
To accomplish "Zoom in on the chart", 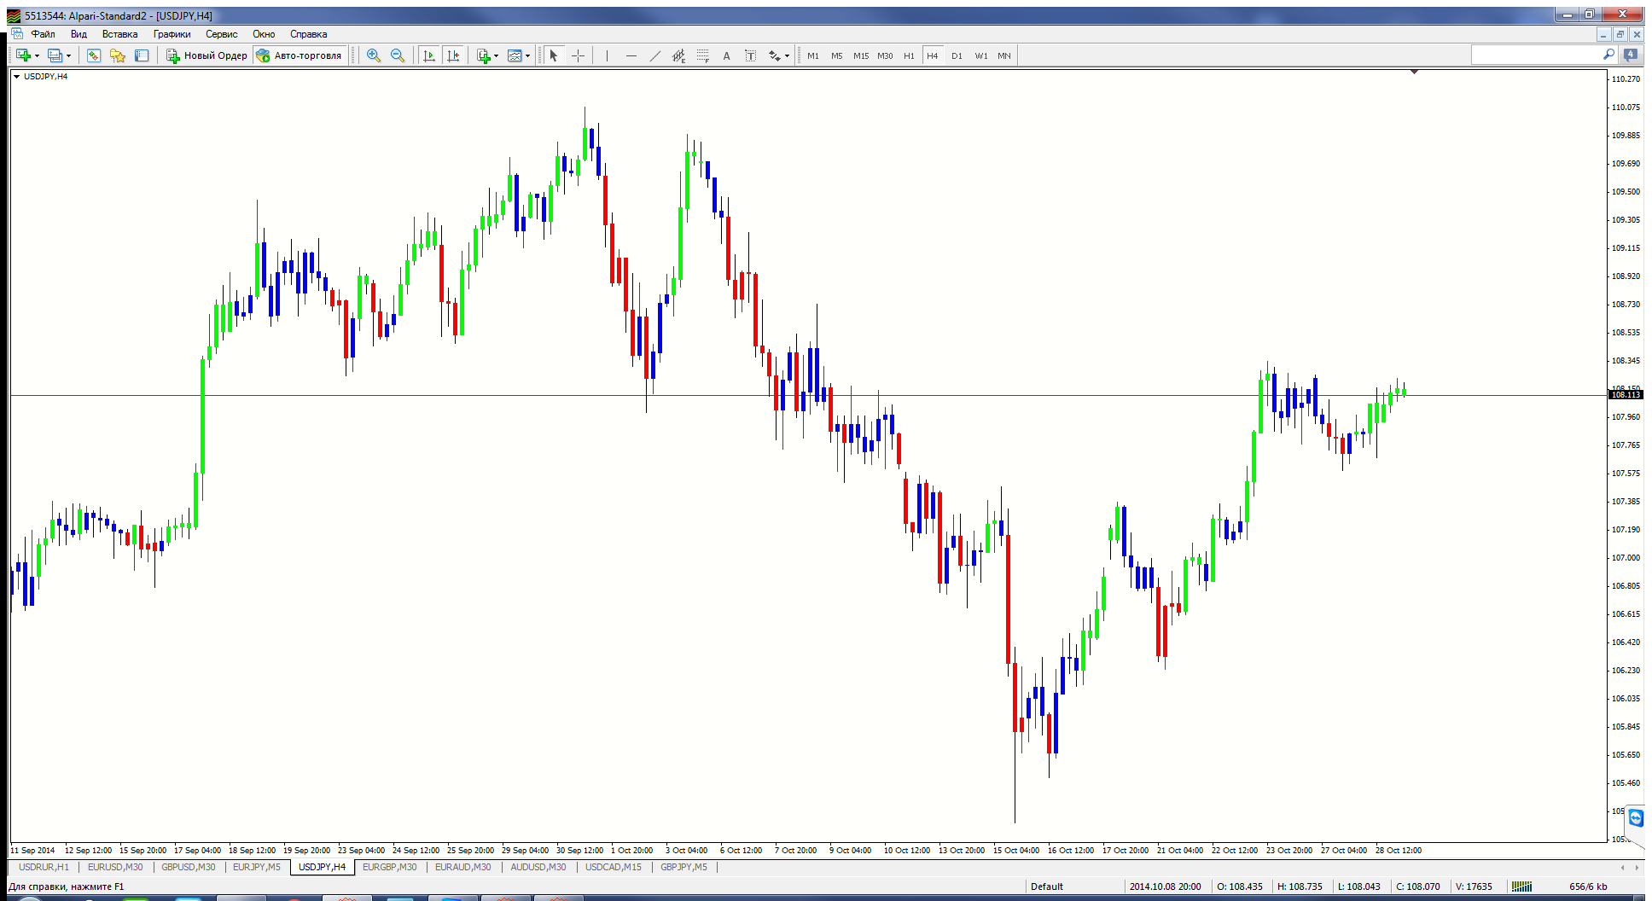I will (x=374, y=55).
